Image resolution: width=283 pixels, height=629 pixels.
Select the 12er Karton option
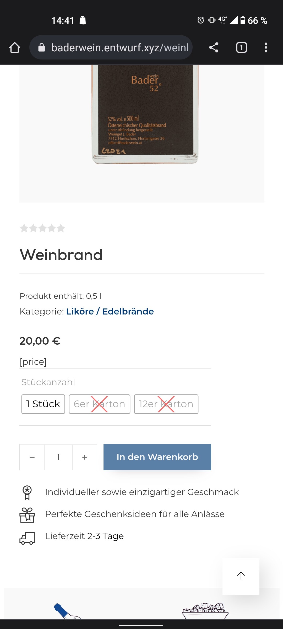click(x=166, y=404)
